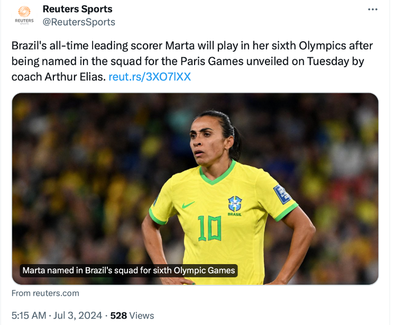Click the Jul 3, 2024 date

pyautogui.click(x=78, y=315)
